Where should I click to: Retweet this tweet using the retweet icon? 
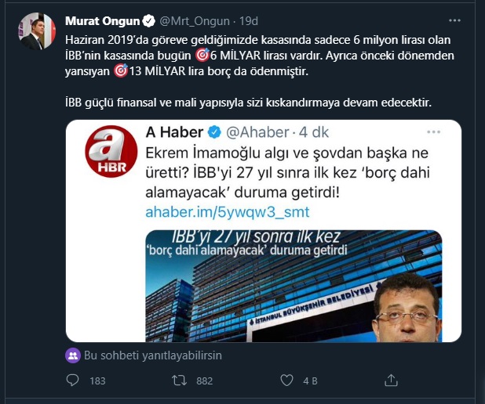[x=180, y=381]
